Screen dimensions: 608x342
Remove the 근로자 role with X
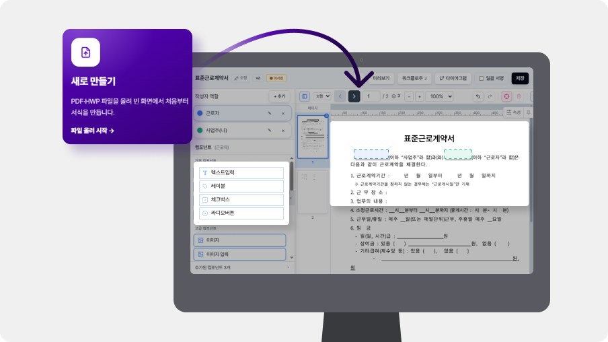pyautogui.click(x=283, y=113)
